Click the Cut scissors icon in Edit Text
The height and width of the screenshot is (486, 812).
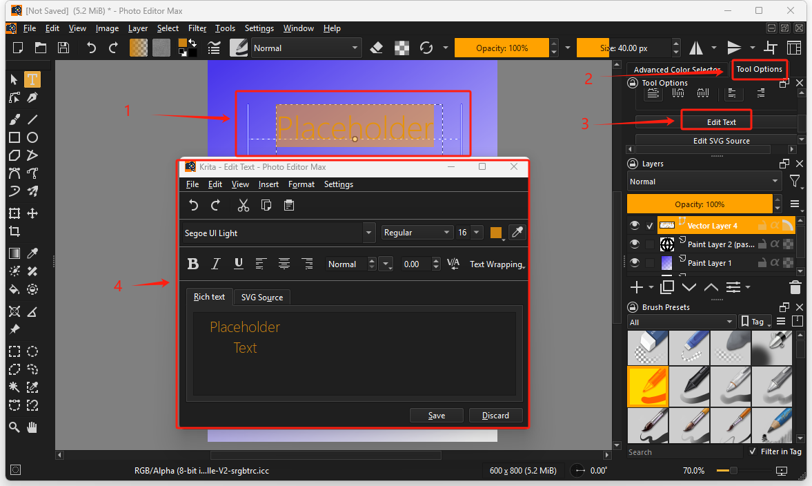pyautogui.click(x=244, y=205)
